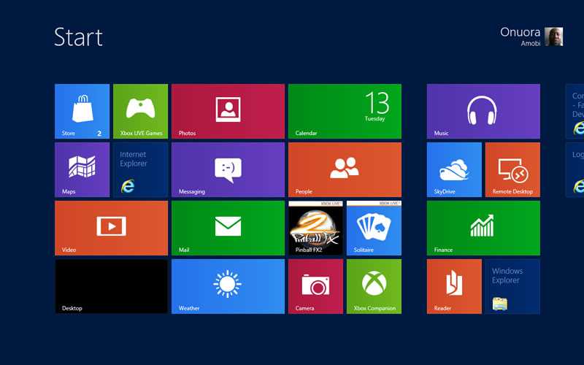Click the Onuora Amobi user profile picture

[554, 36]
